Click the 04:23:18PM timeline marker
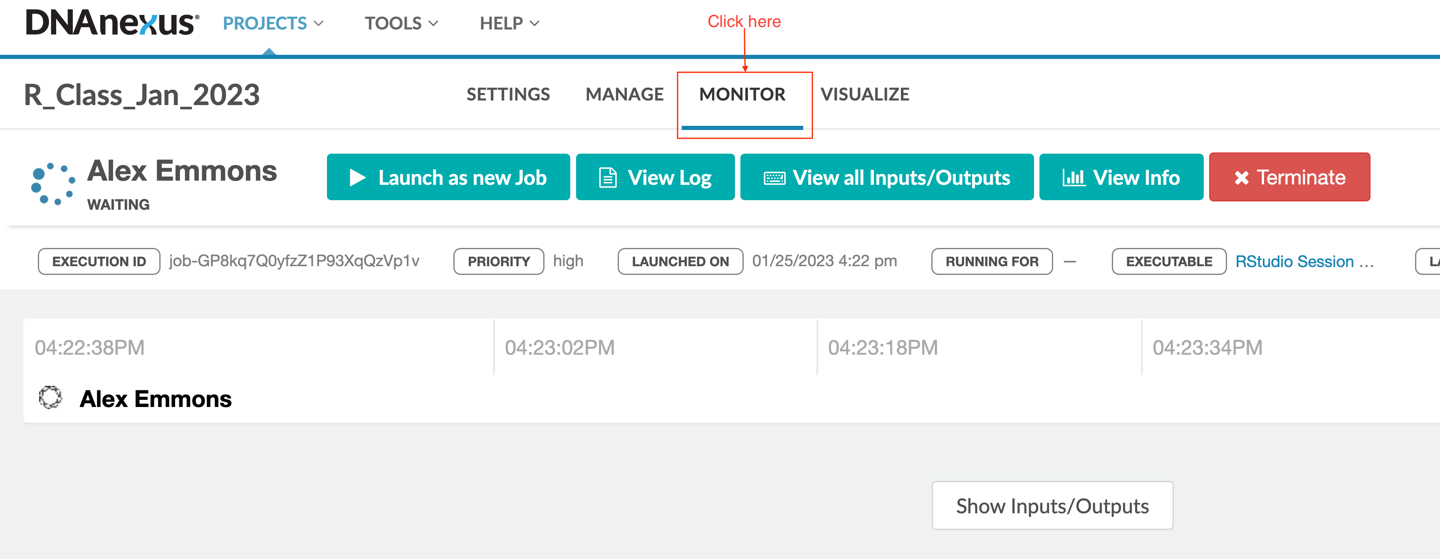This screenshot has height=559, width=1440. click(883, 348)
